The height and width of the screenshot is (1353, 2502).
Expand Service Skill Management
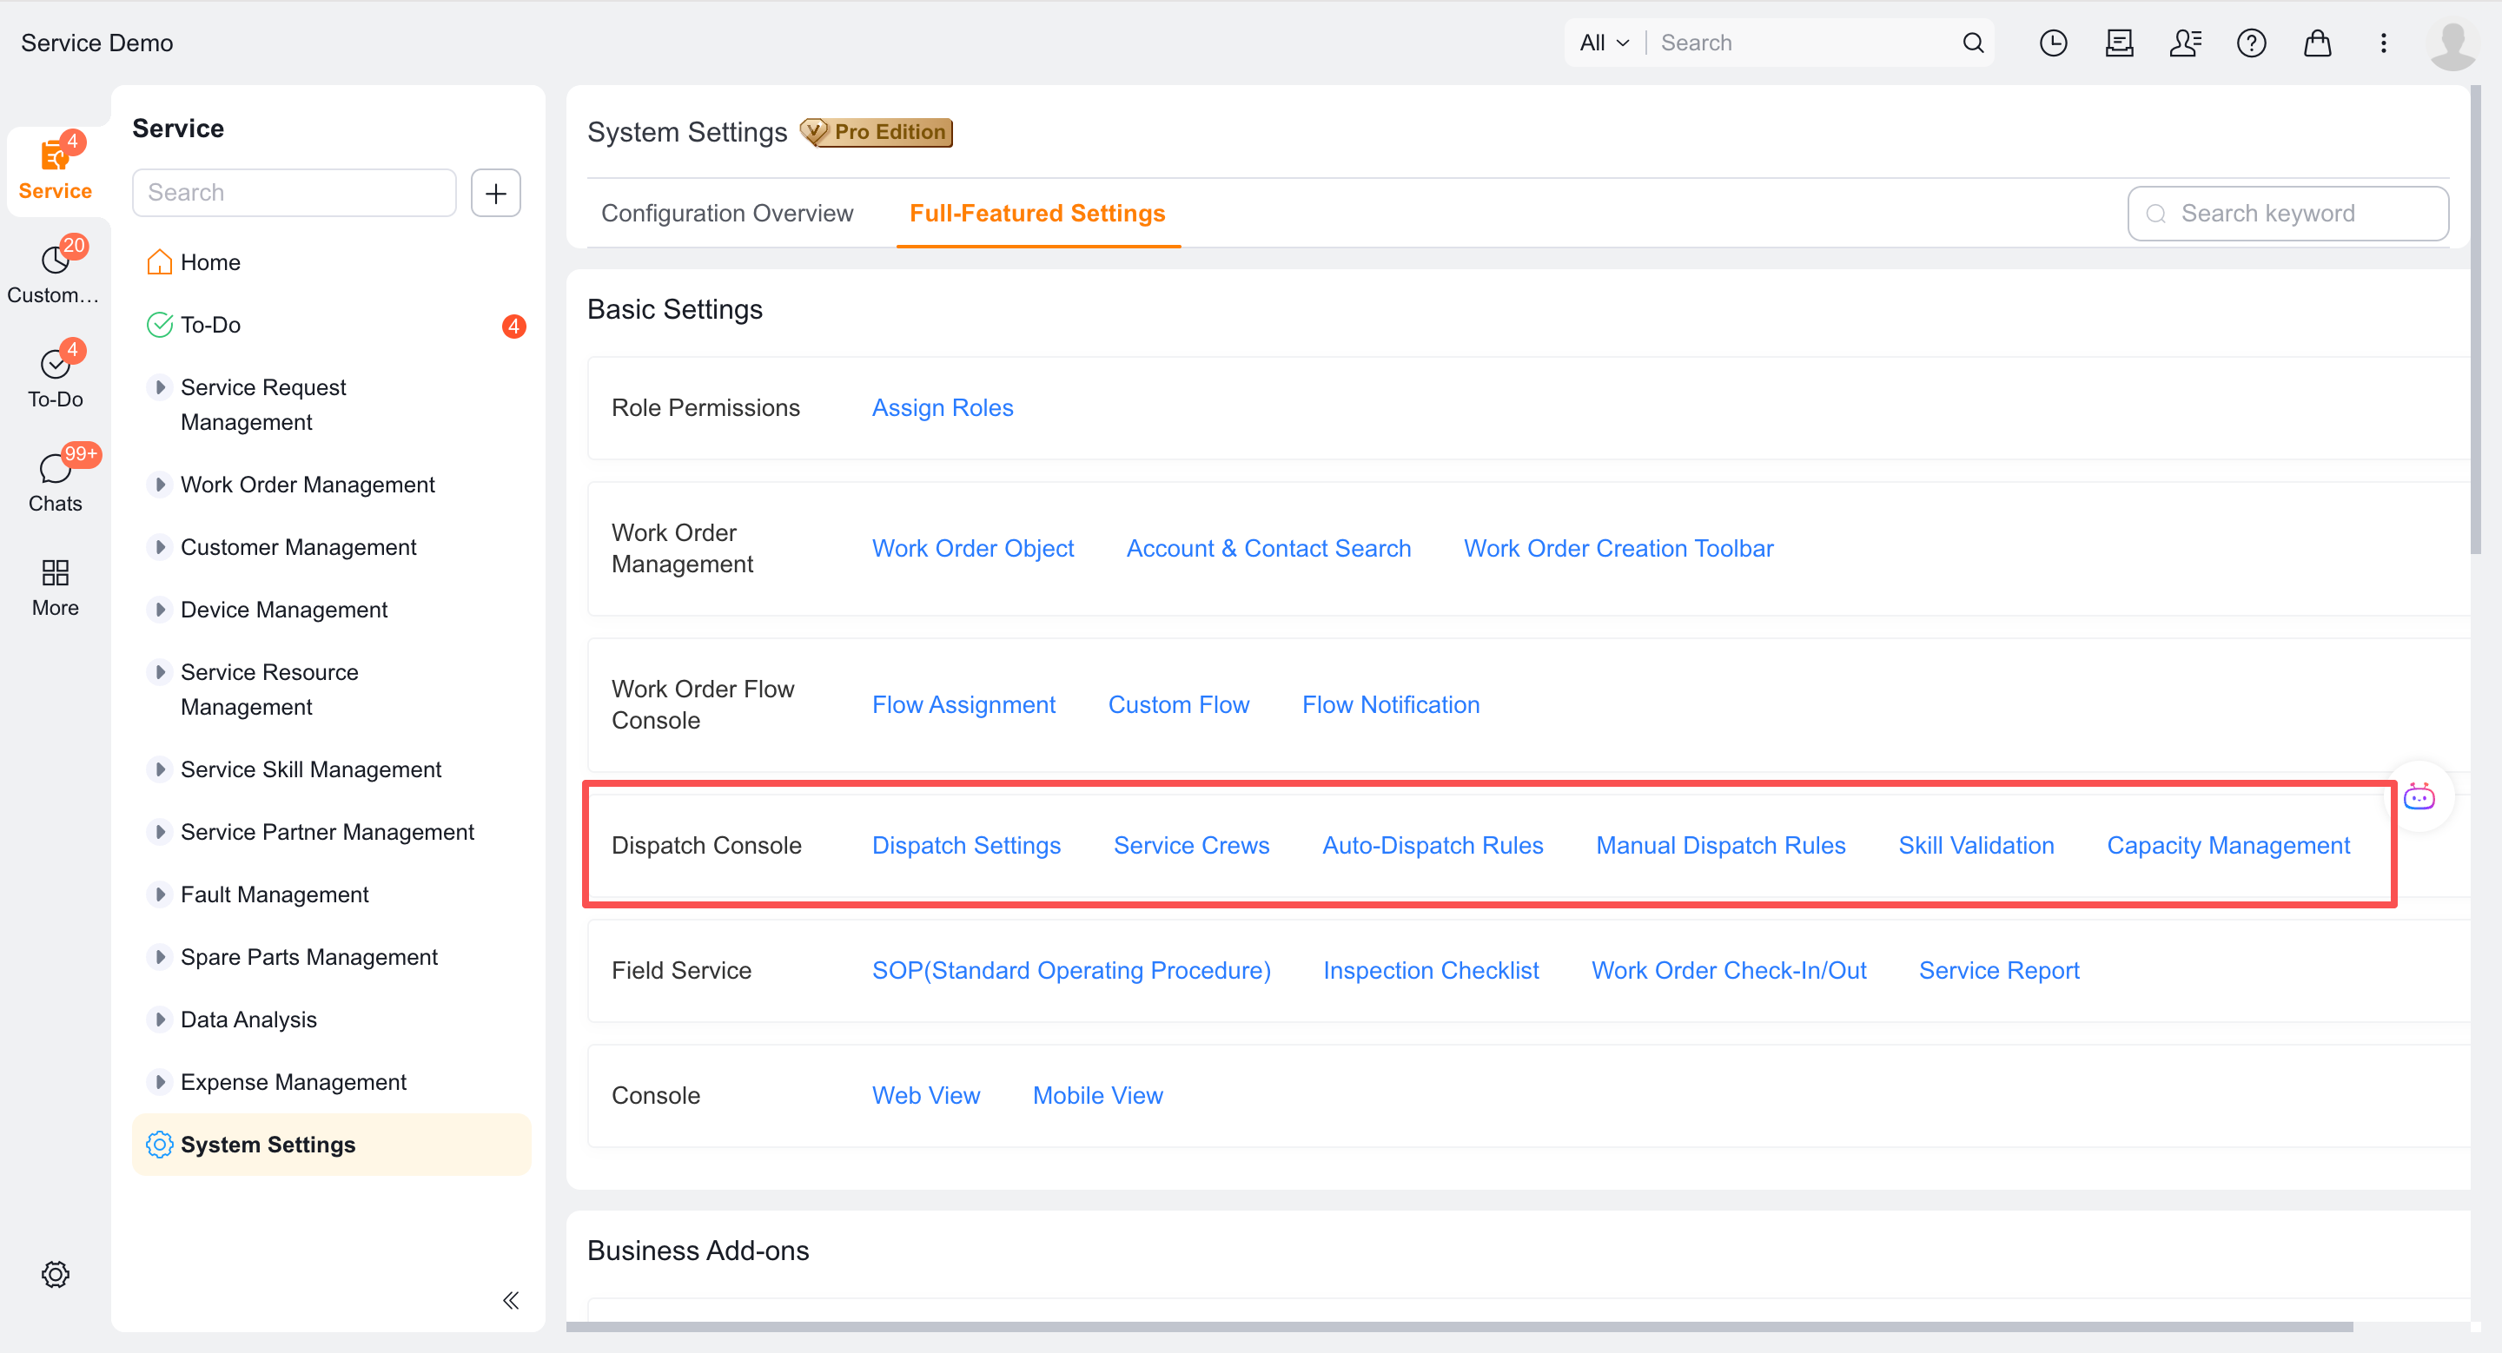tap(162, 769)
